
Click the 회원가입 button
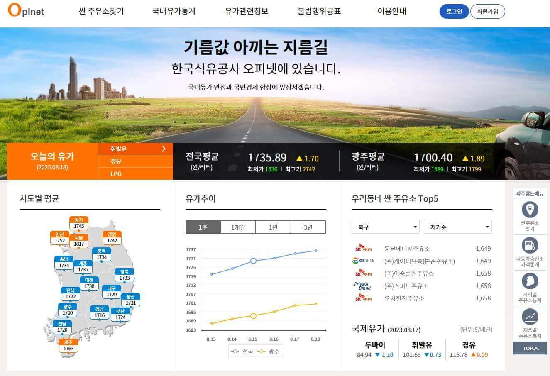point(488,12)
